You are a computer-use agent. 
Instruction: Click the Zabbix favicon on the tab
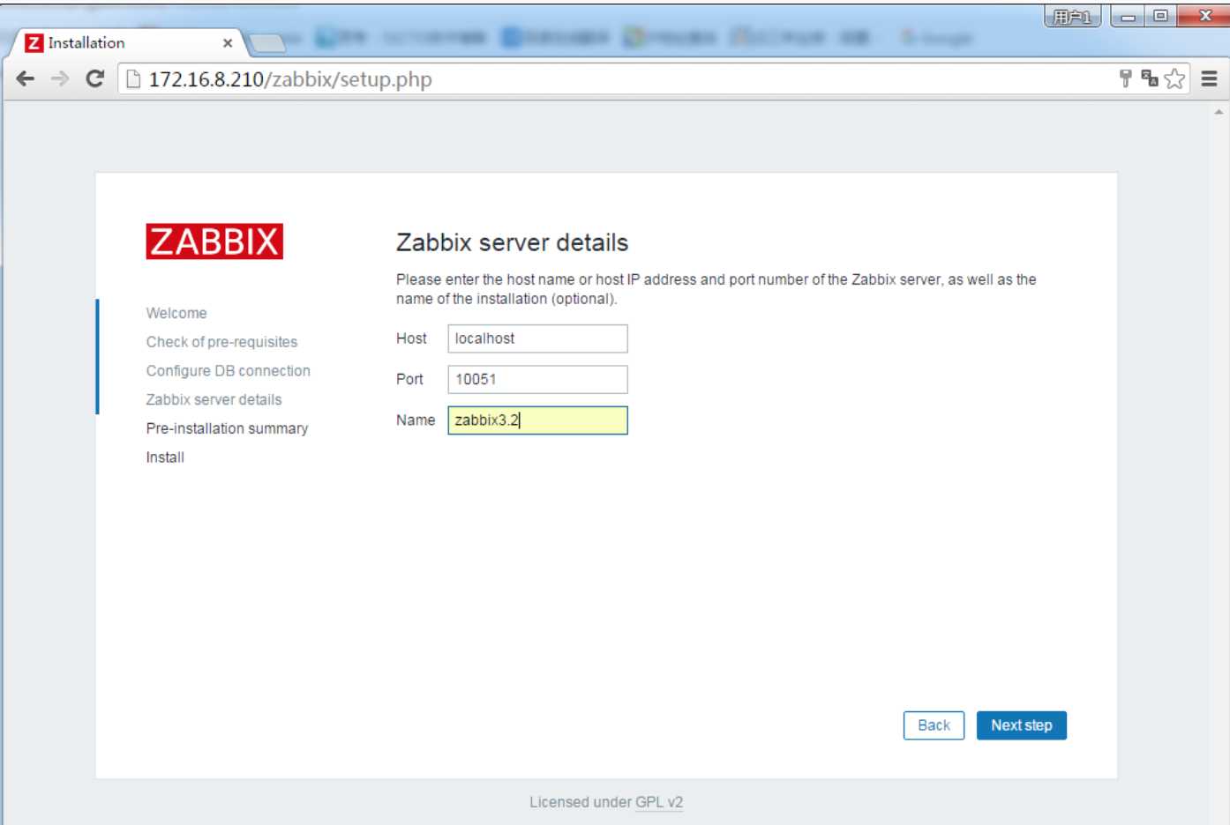tap(34, 42)
